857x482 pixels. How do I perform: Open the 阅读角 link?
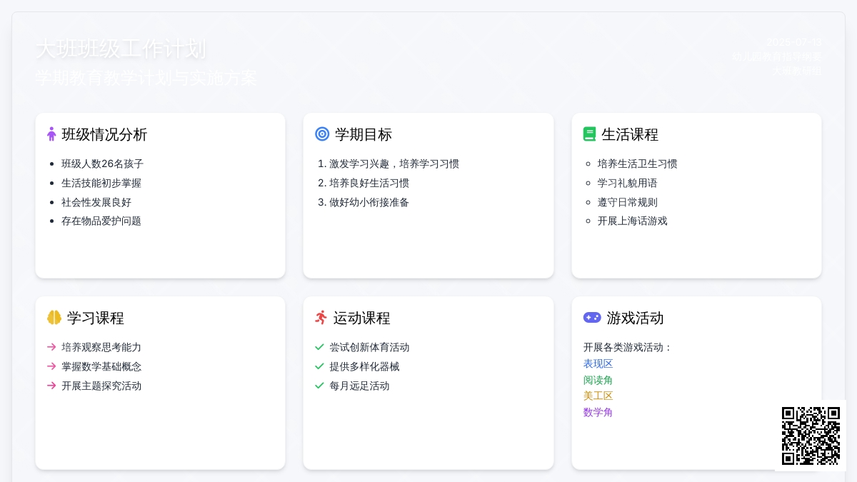point(598,380)
